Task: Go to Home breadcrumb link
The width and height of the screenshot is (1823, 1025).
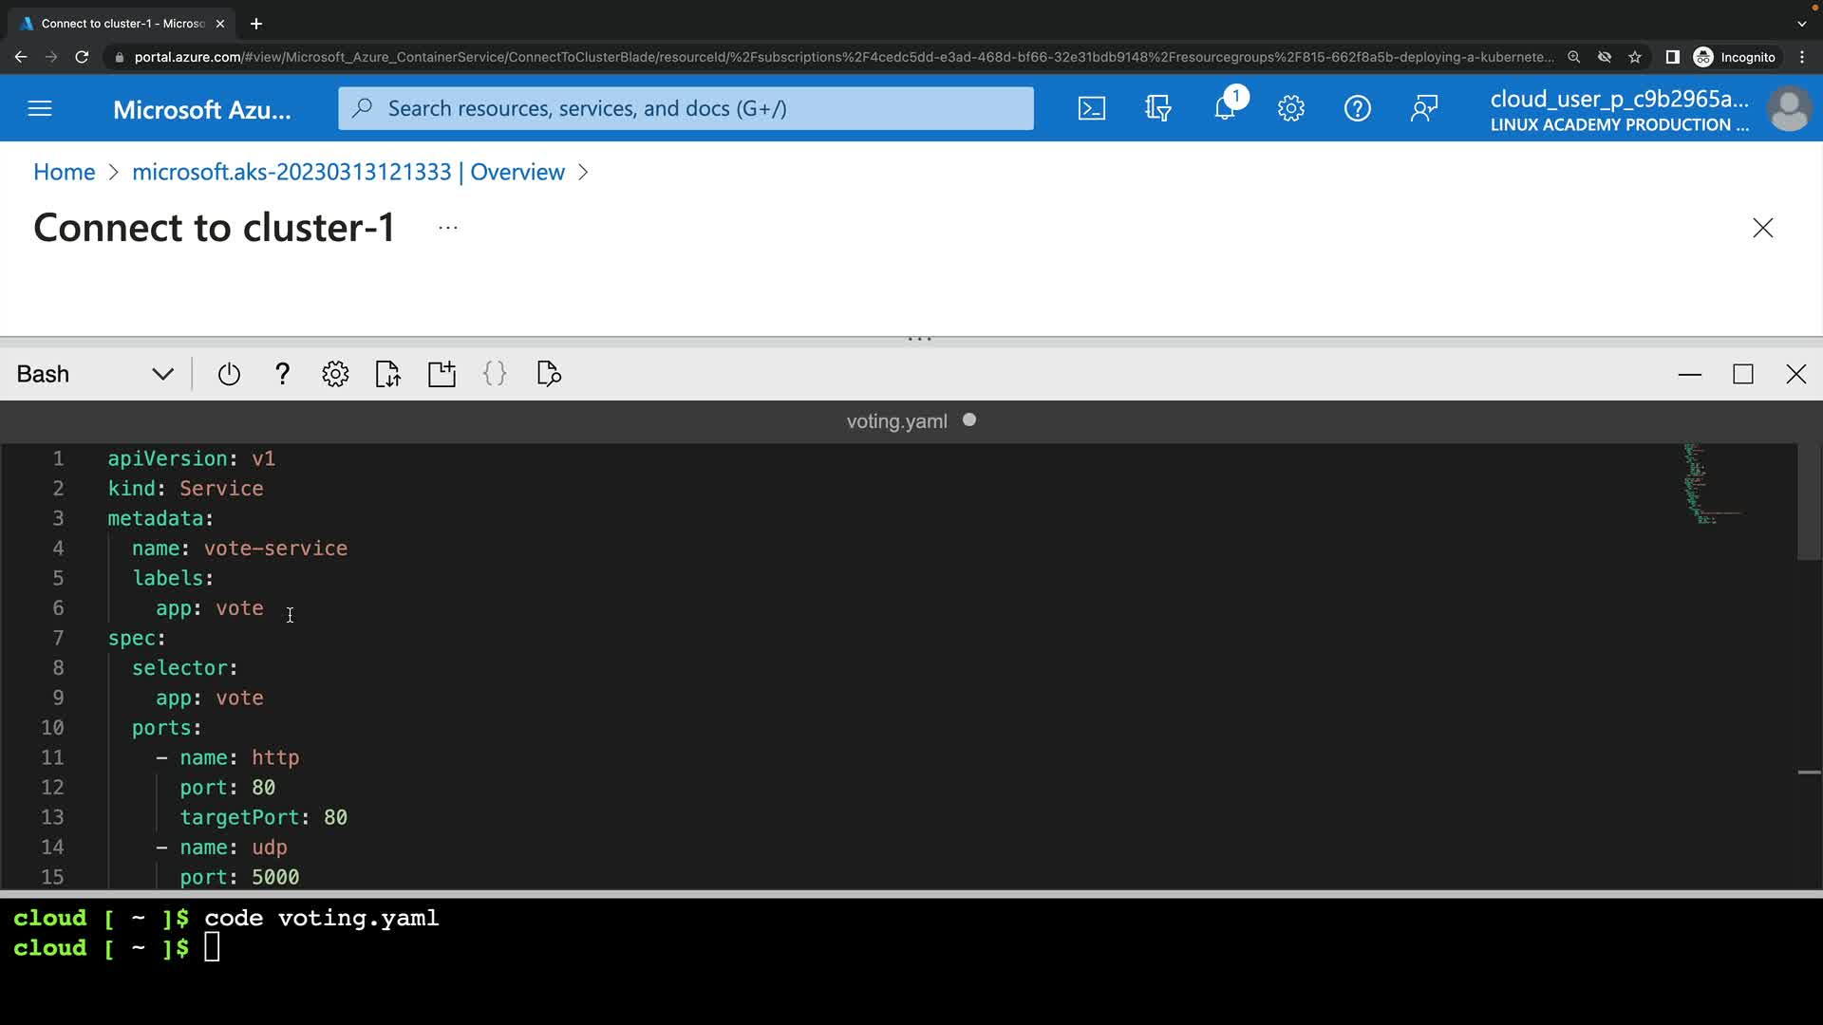Action: [64, 172]
